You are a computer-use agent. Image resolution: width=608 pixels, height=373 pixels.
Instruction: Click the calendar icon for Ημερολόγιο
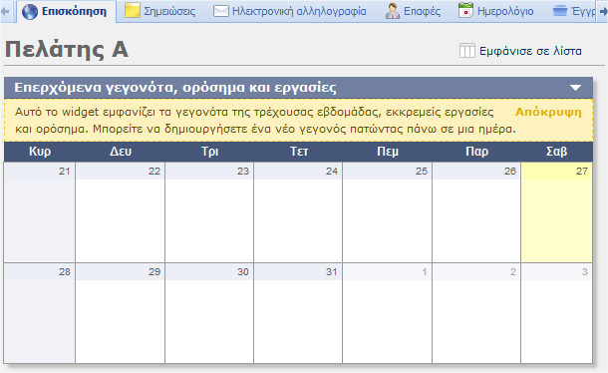[x=465, y=11]
